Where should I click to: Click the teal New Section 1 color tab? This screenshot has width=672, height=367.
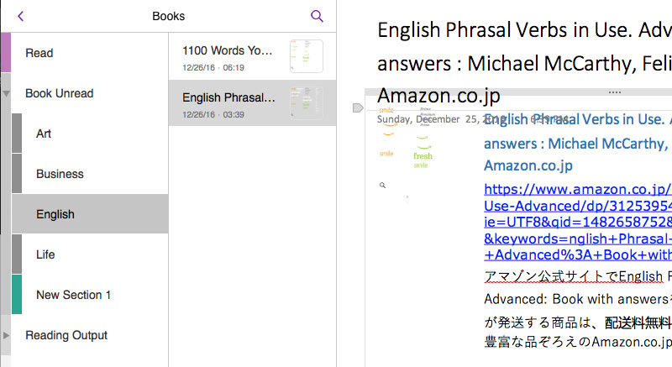(x=17, y=294)
